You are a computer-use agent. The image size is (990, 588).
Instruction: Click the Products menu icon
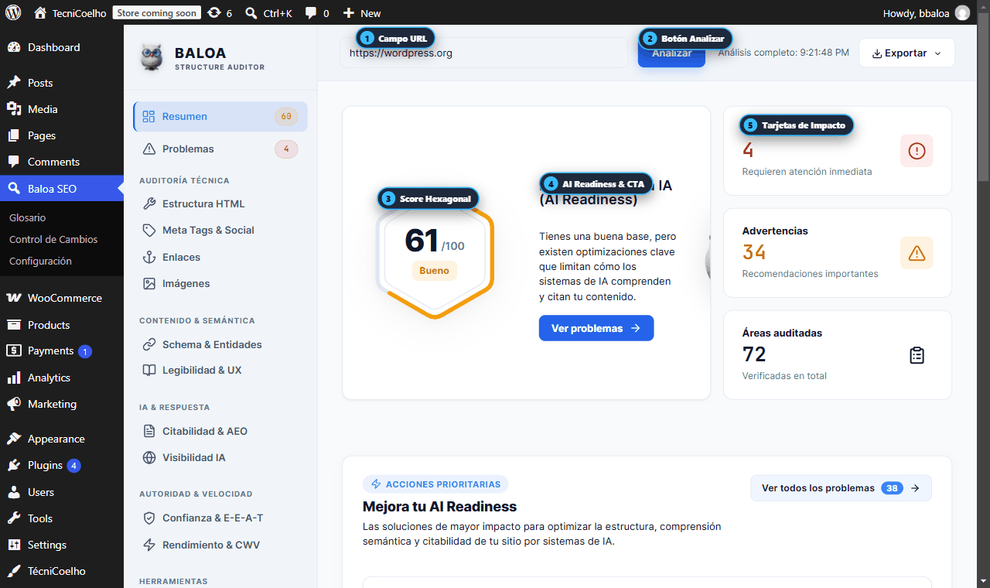pyautogui.click(x=14, y=325)
